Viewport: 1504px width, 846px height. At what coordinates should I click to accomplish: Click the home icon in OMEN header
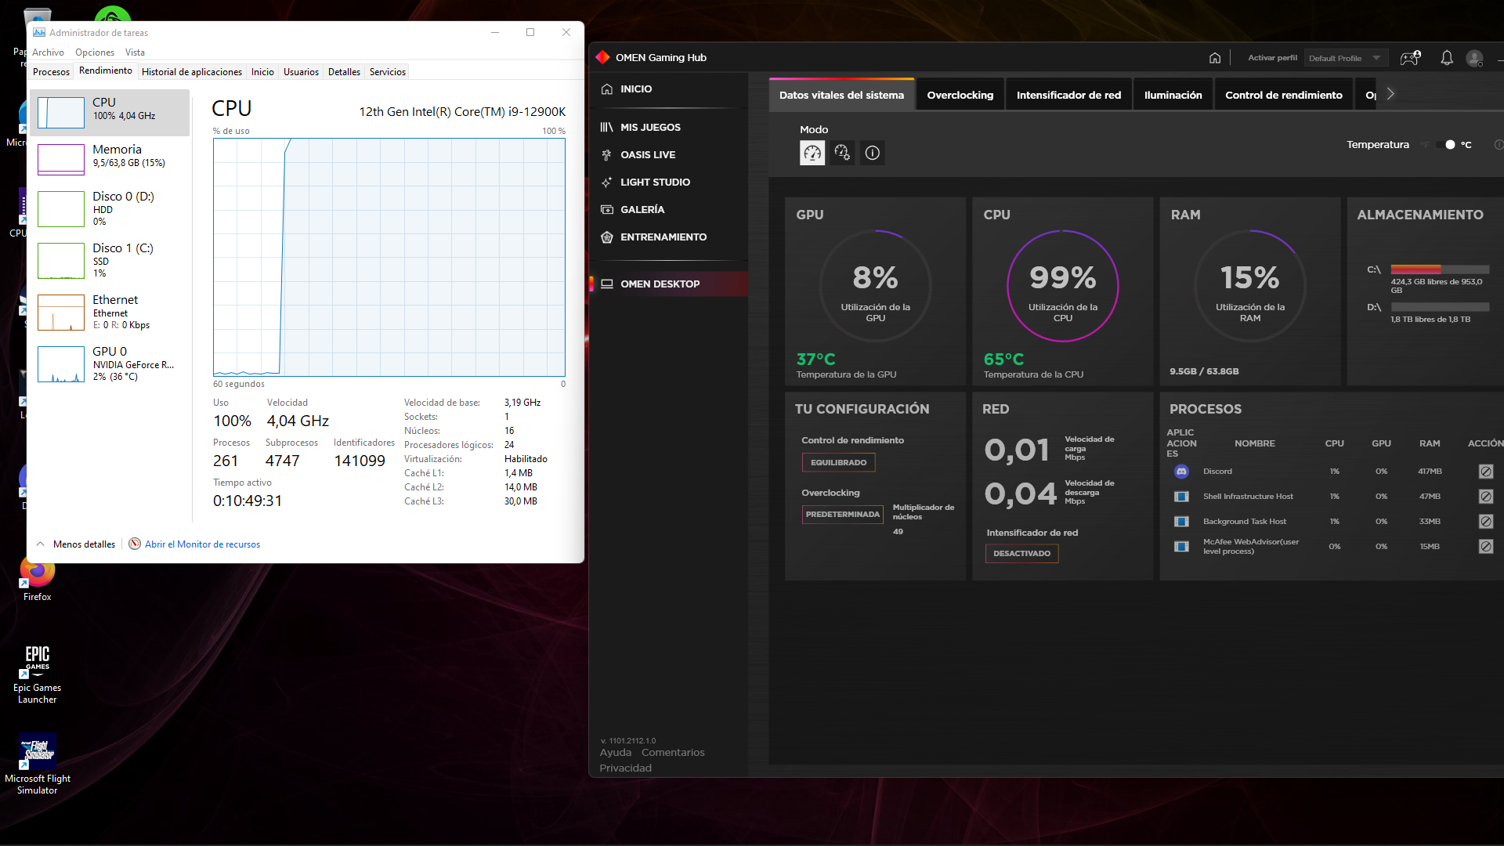1214,58
